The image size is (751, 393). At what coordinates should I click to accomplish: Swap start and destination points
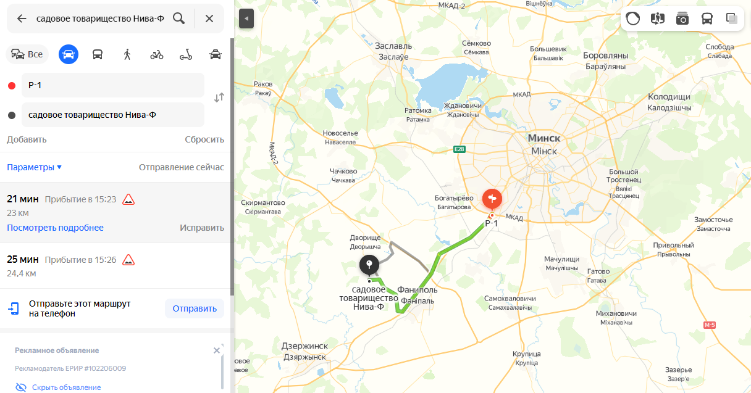coord(219,97)
